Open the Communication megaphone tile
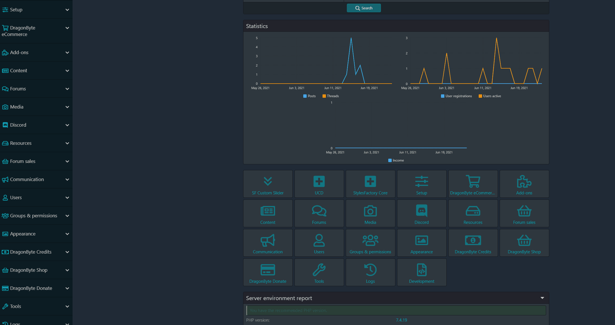The height and width of the screenshot is (325, 615). pos(268,243)
